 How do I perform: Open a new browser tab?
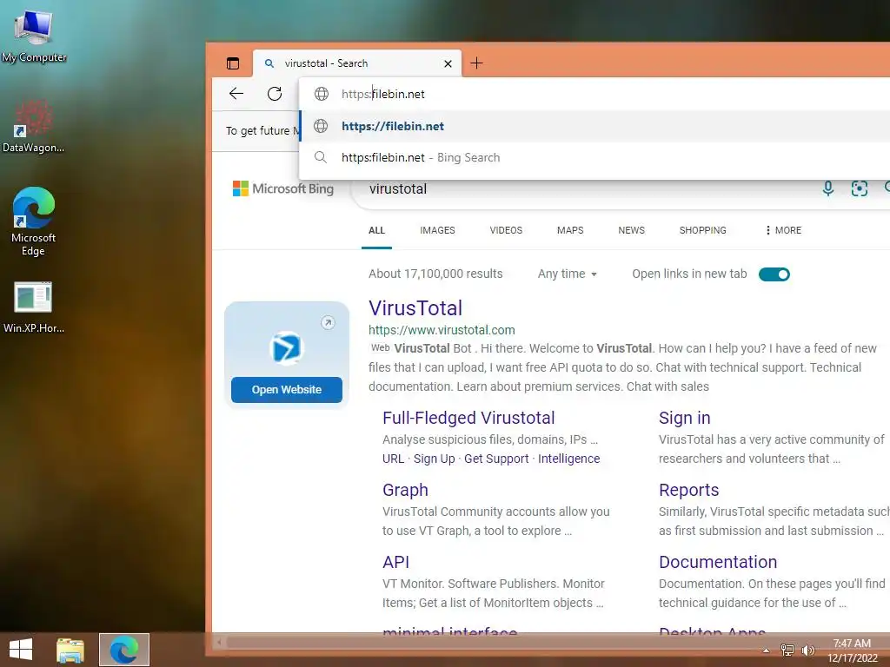pos(477,63)
